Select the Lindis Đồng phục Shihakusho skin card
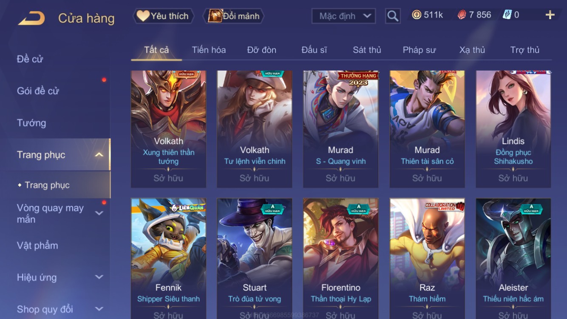This screenshot has height=319, width=567. [x=513, y=129]
